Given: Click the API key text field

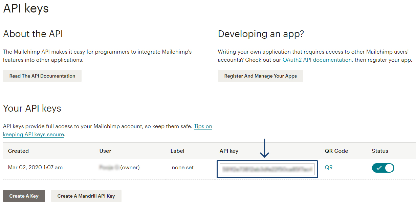Looking at the screenshot, I should pos(267,169).
